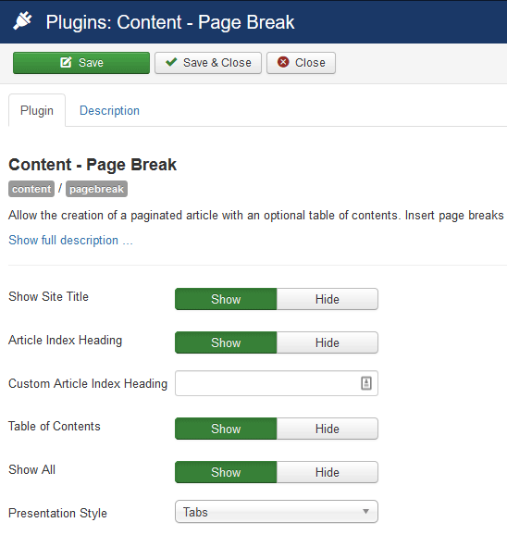Viewport: 507px width, 535px height.
Task: Set Show All to Hide
Action: [x=328, y=472]
